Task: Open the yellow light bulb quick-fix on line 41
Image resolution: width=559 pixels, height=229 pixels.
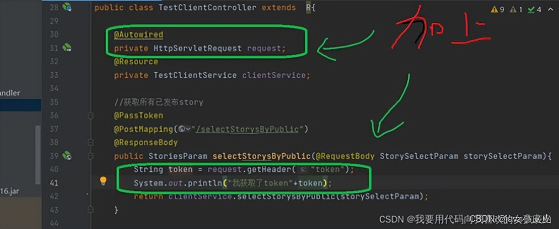Action: (x=103, y=181)
